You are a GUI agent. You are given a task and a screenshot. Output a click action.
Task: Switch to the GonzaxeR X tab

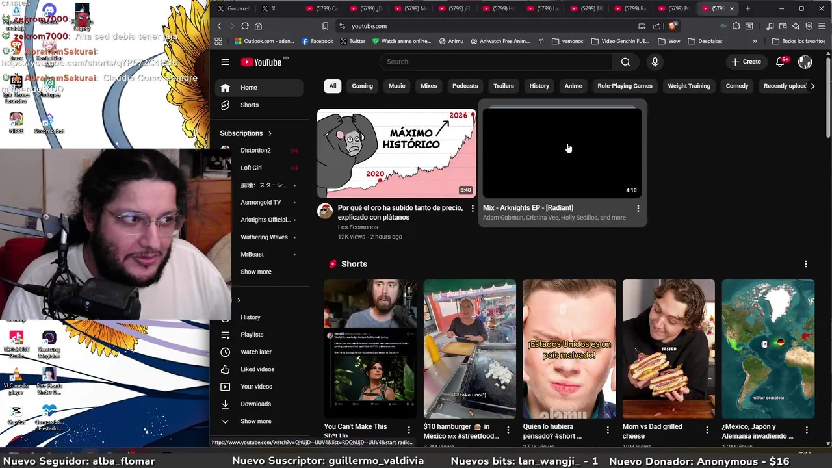tap(234, 8)
